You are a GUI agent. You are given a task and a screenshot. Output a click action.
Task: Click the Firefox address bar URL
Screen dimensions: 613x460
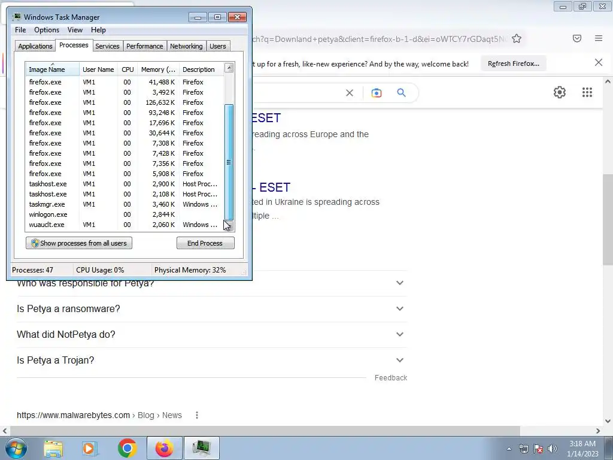pos(379,39)
